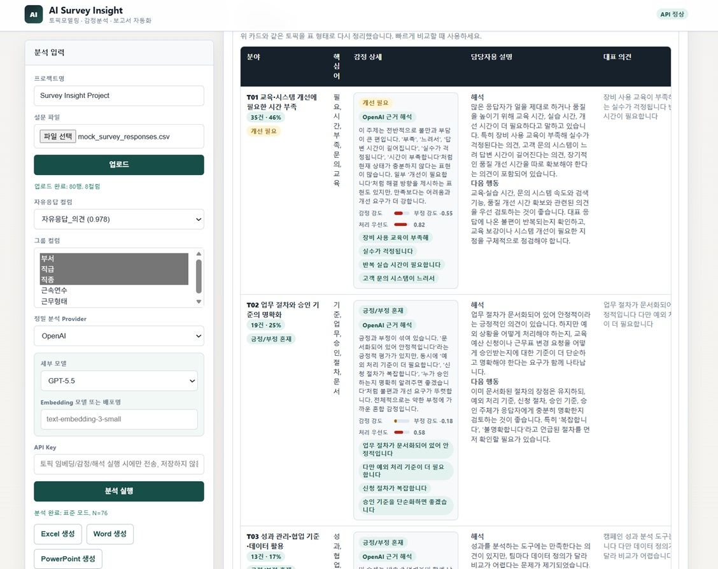Click the 19건 · 25% badge

265,325
